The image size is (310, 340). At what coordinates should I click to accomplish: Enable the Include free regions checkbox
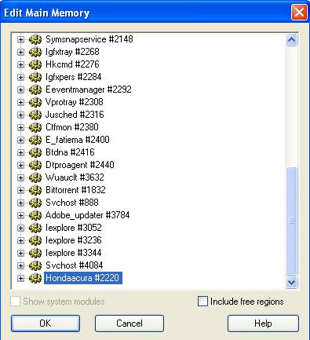(x=202, y=302)
